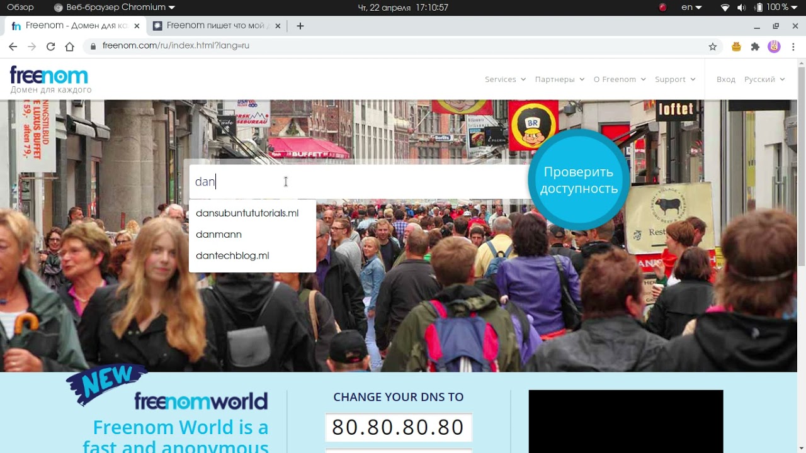Expand the Партнеры menu
806x453 pixels.
click(x=560, y=79)
